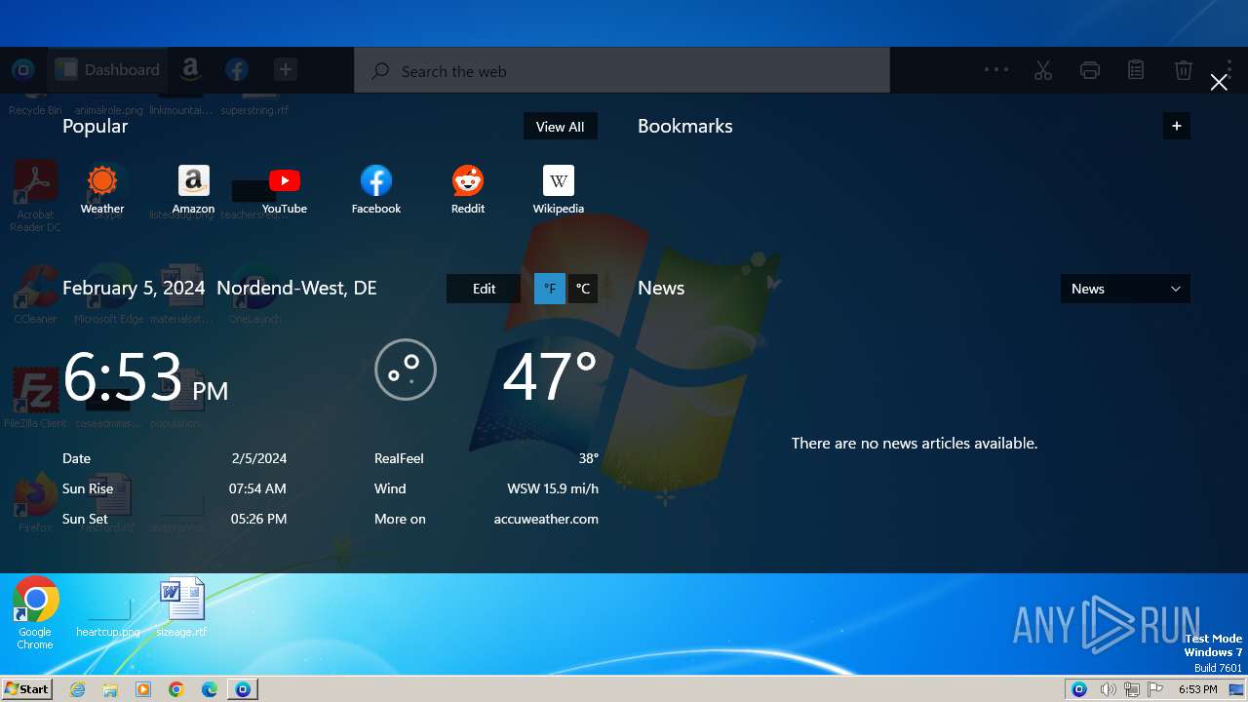Open Google Chrome desktop shortcut
Viewport: 1248px width, 702px height.
coord(35,612)
